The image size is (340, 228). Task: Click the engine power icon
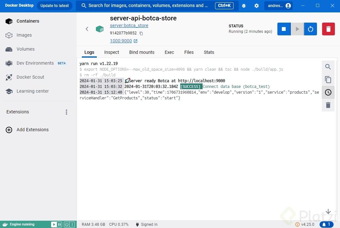tap(67, 224)
